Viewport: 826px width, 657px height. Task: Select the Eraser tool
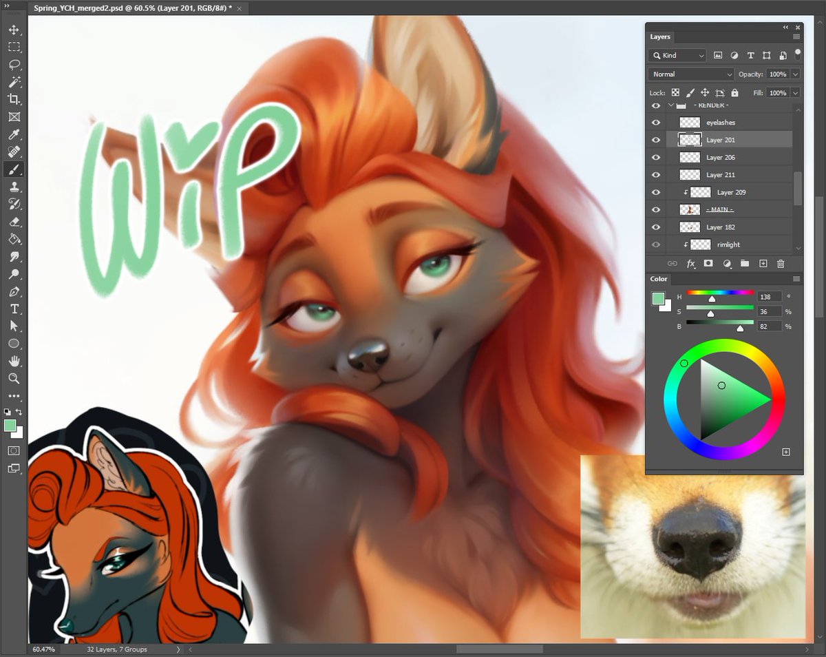click(14, 222)
